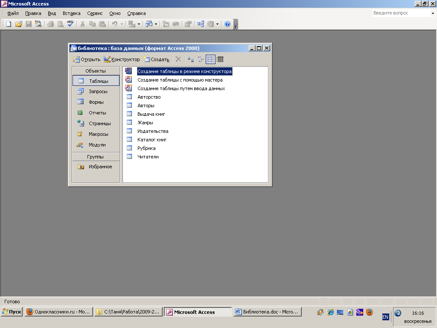The width and height of the screenshot is (437, 328).
Task: Click the Пуск start button
Action: coord(12,312)
